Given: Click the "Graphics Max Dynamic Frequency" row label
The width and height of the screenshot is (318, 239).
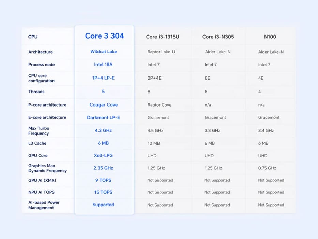Looking at the screenshot, I should (x=47, y=168).
